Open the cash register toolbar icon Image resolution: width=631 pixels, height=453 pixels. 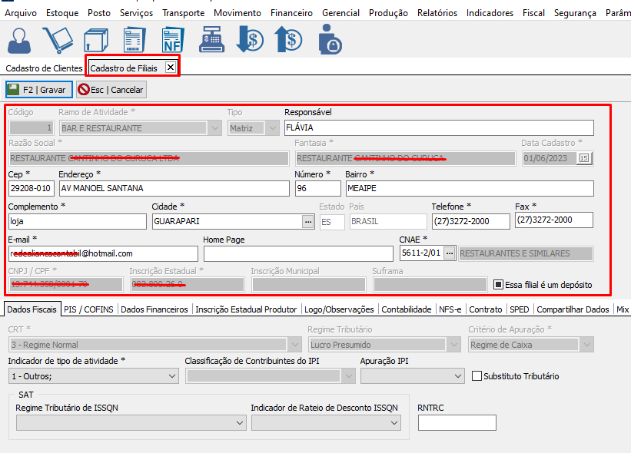pos(211,39)
